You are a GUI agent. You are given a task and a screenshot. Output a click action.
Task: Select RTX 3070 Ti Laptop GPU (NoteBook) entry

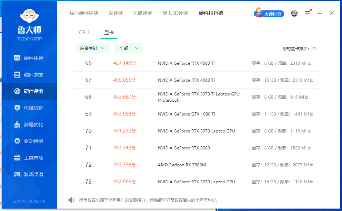(x=199, y=97)
